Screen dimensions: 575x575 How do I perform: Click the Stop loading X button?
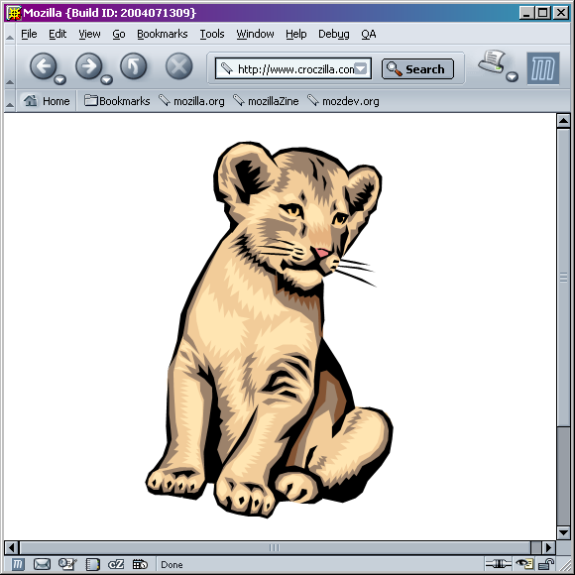click(x=179, y=66)
